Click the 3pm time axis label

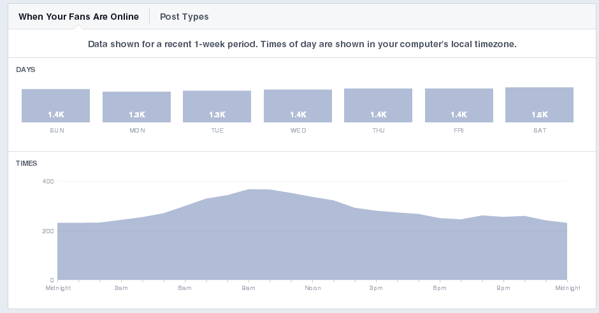tap(375, 288)
